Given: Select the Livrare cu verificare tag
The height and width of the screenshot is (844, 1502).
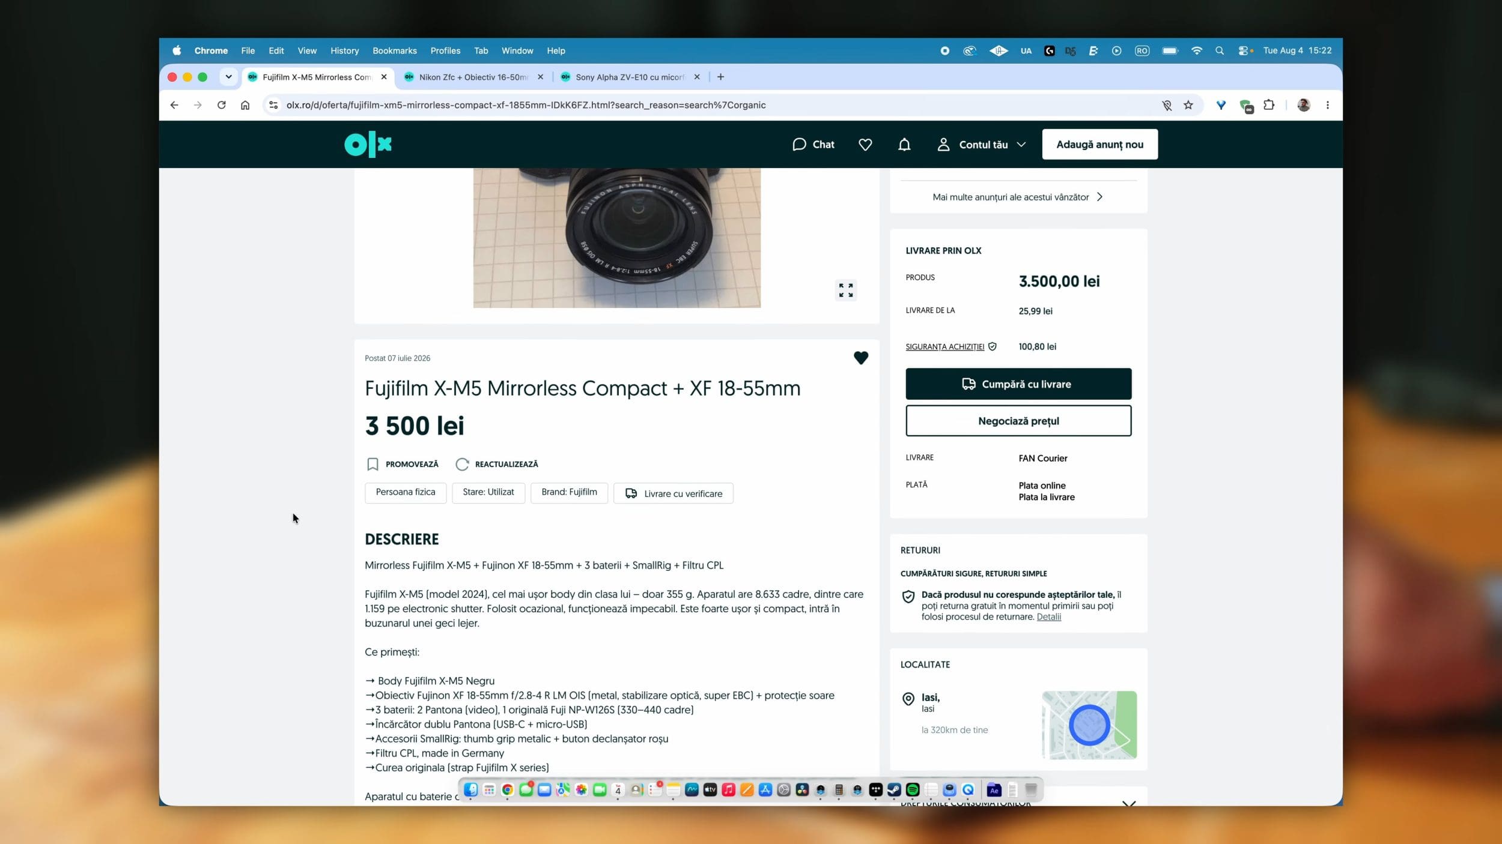Looking at the screenshot, I should 673,493.
